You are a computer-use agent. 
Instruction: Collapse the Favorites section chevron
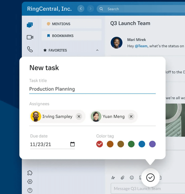click(97, 50)
